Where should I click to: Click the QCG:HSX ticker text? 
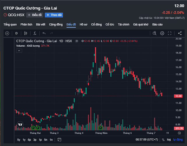click(x=16, y=15)
